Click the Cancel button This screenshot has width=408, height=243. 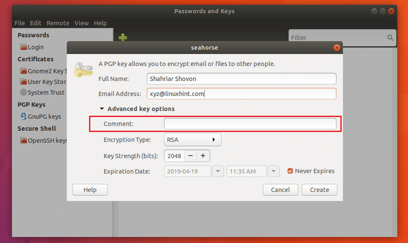tap(280, 189)
